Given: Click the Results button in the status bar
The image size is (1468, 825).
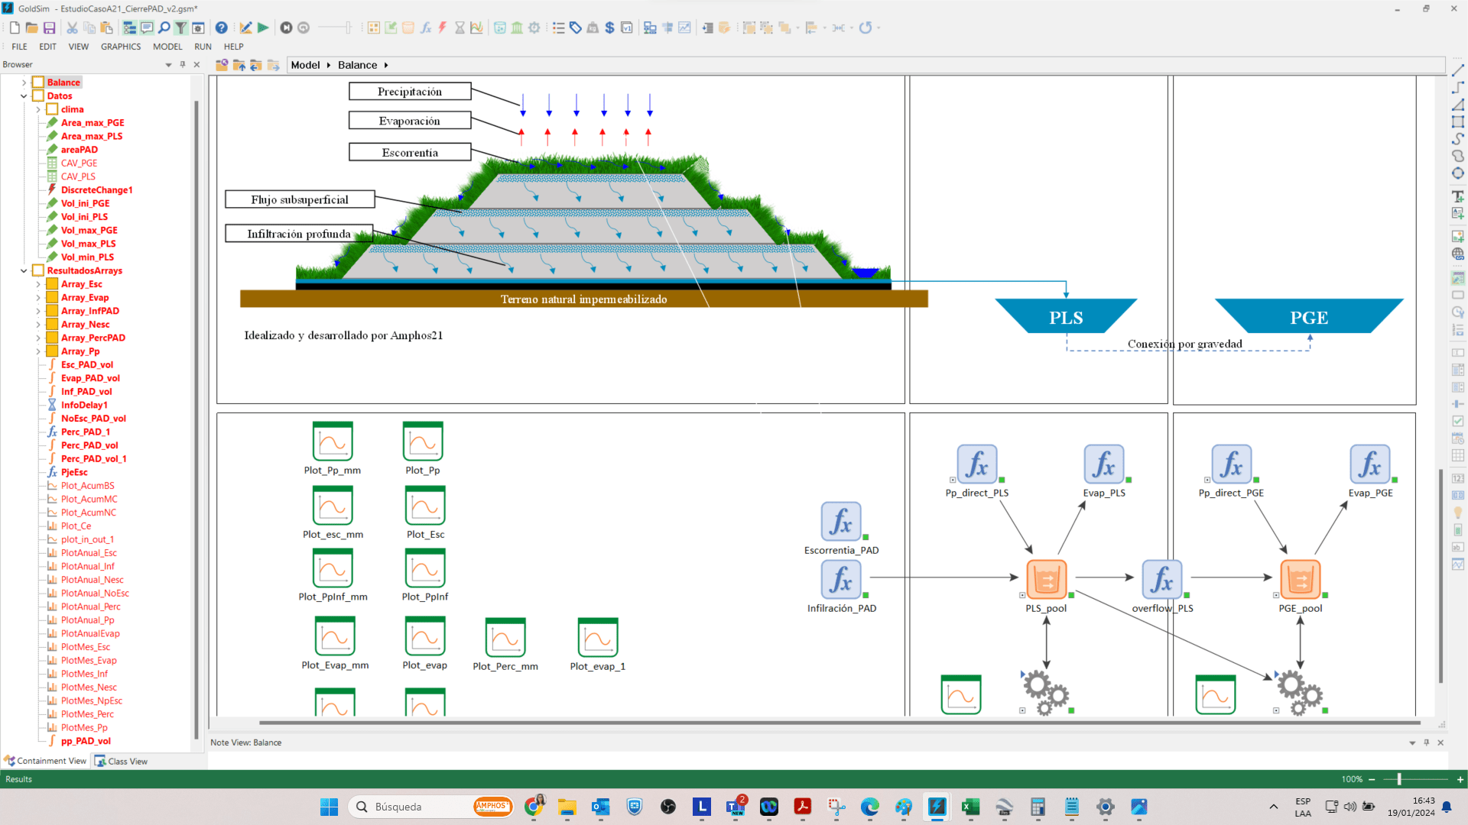Looking at the screenshot, I should click(x=18, y=778).
